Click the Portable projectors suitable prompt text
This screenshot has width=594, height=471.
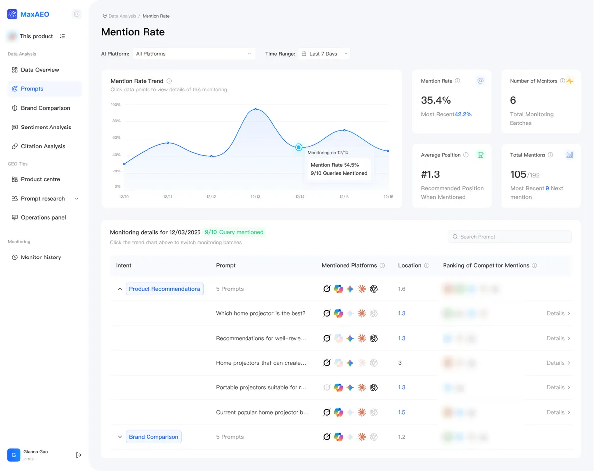[261, 387]
